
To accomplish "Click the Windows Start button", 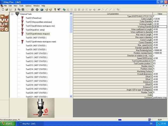I will (7, 124).
